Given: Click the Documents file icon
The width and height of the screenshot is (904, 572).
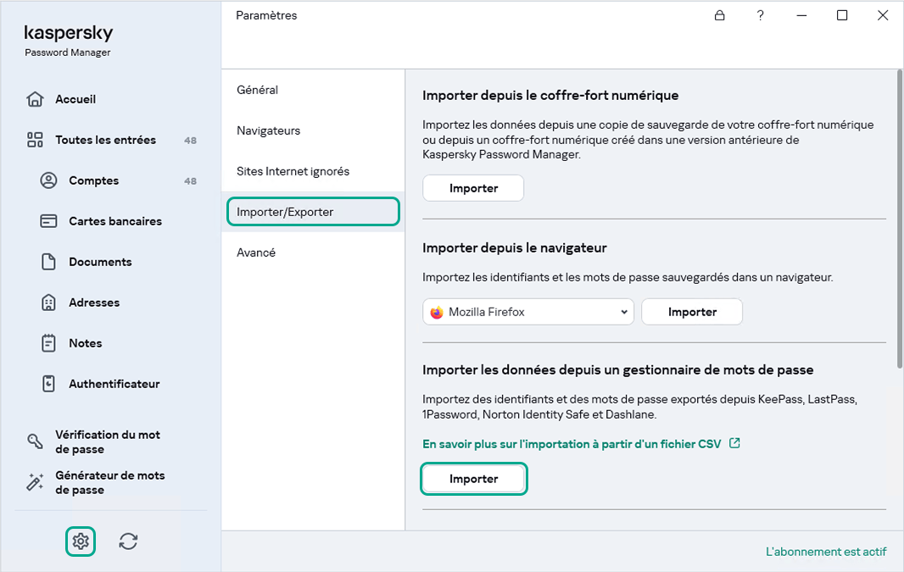Looking at the screenshot, I should (x=48, y=262).
